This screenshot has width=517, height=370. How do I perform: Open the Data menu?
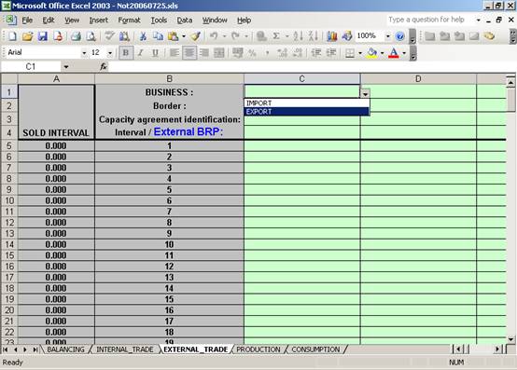[x=185, y=21]
